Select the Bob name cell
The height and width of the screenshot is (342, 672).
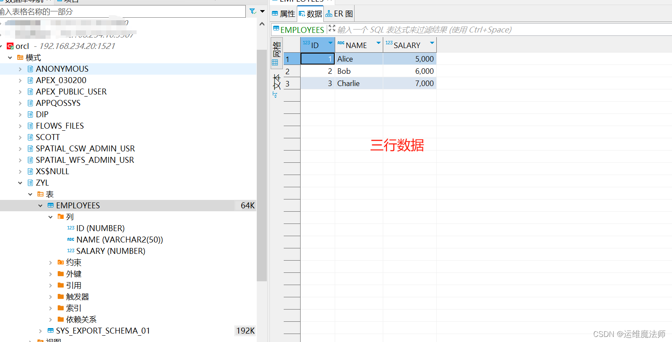click(x=359, y=71)
